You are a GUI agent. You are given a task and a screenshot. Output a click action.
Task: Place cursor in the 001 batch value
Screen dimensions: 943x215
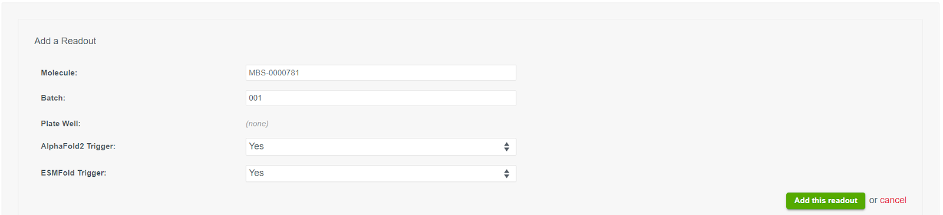(x=255, y=98)
